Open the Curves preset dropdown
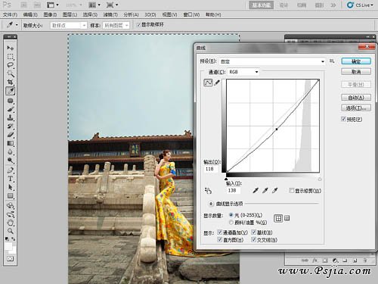This screenshot has width=378, height=284. [x=272, y=61]
